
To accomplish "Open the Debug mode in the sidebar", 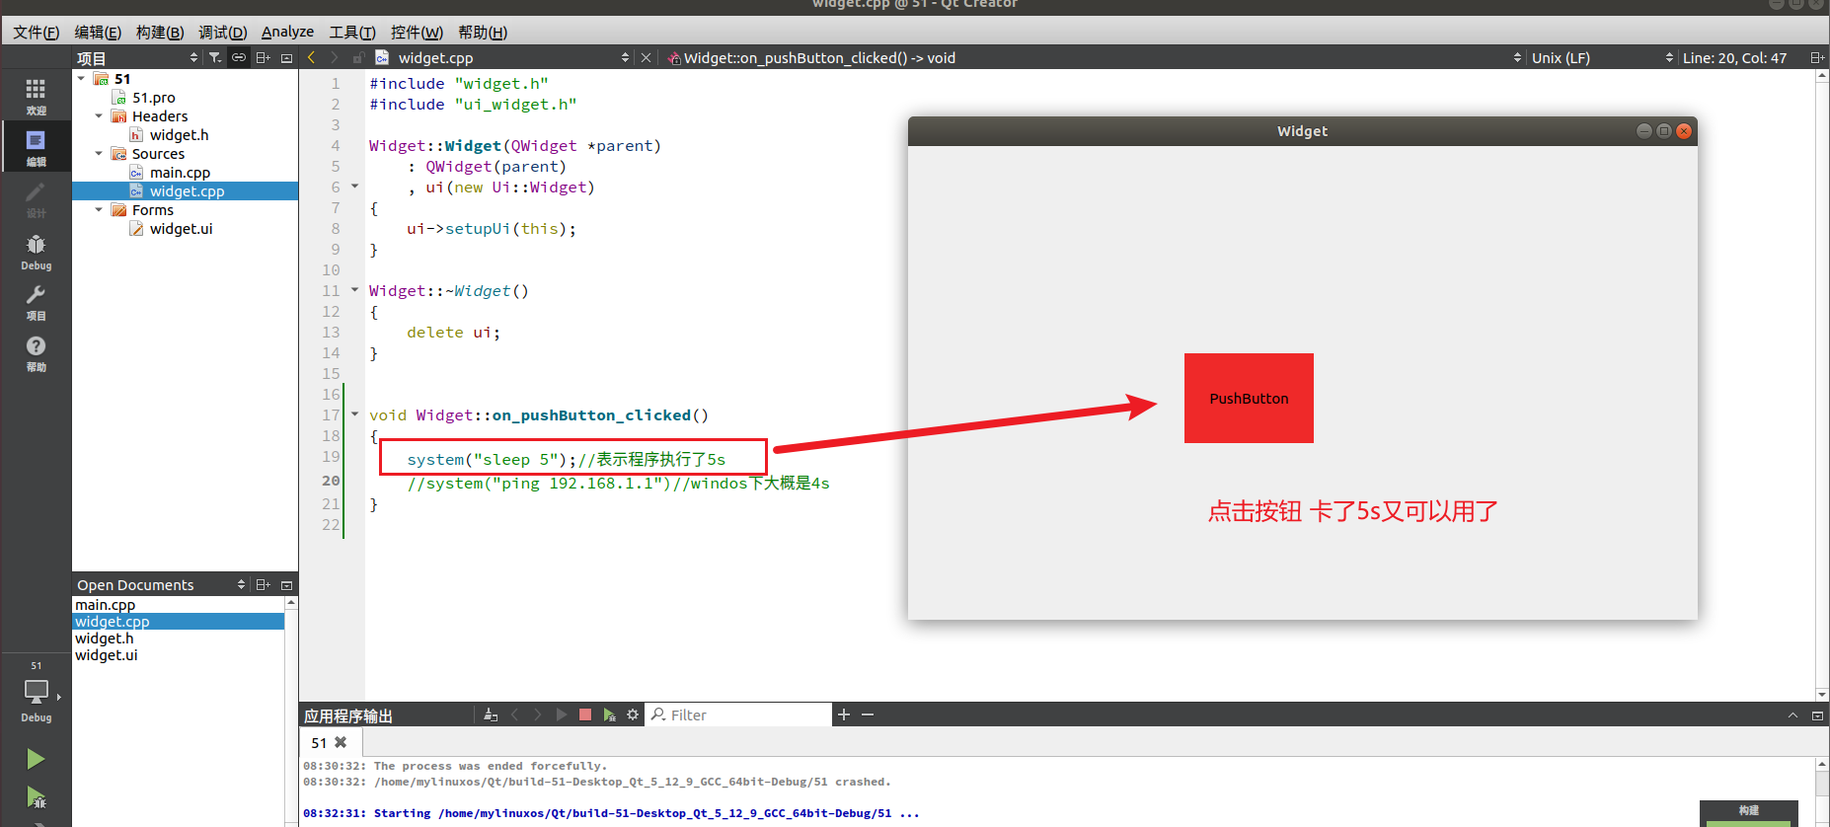I will point(36,252).
